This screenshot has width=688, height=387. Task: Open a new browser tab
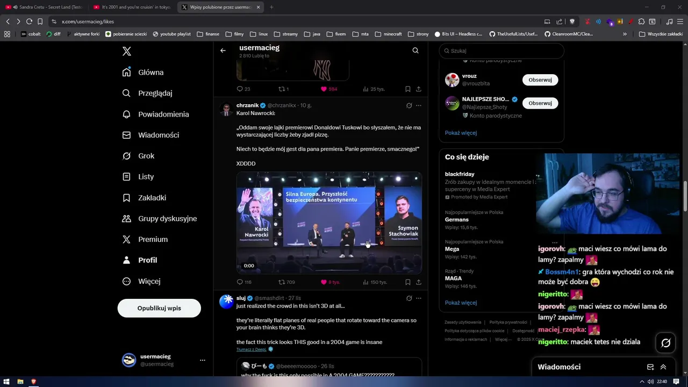coord(271,7)
